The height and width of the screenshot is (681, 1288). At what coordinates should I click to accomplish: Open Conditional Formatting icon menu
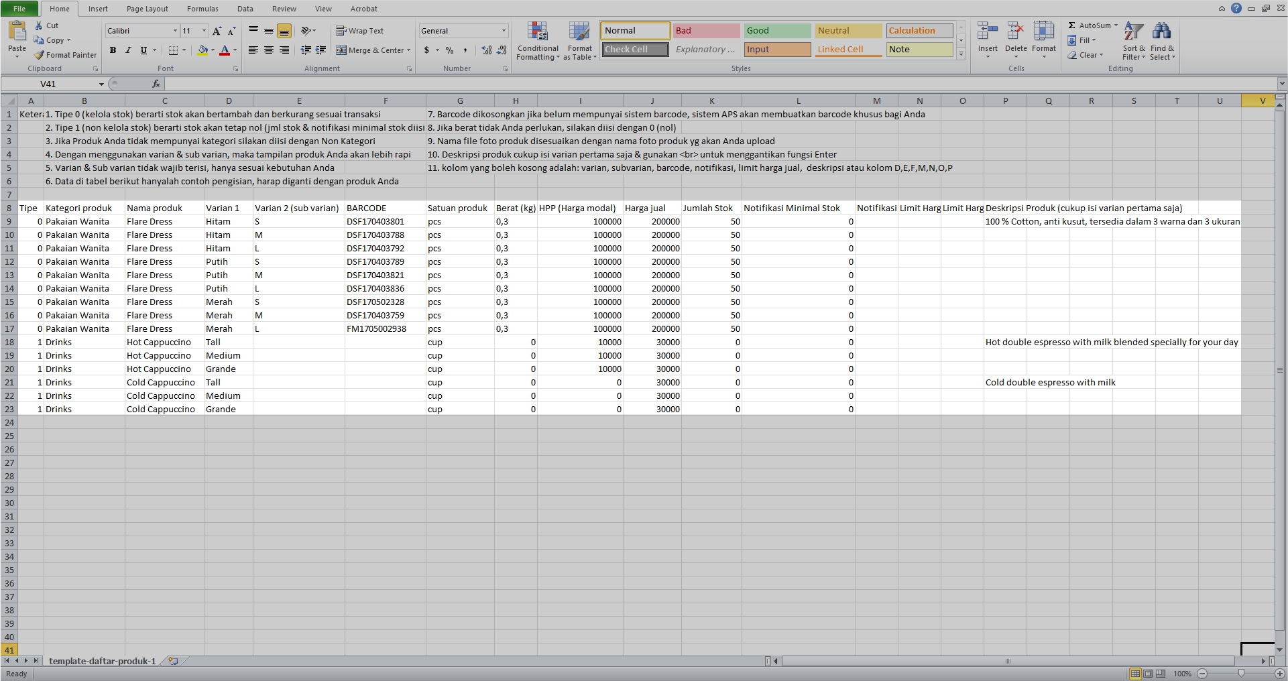tap(538, 32)
